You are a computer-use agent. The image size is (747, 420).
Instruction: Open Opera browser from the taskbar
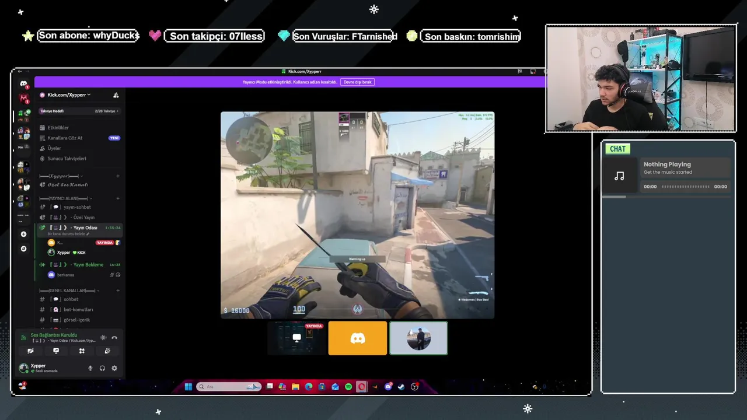tap(362, 387)
